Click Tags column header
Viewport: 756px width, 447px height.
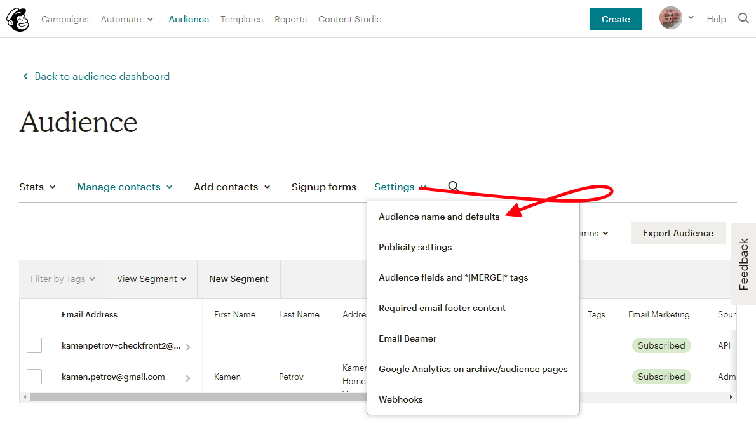(x=596, y=314)
